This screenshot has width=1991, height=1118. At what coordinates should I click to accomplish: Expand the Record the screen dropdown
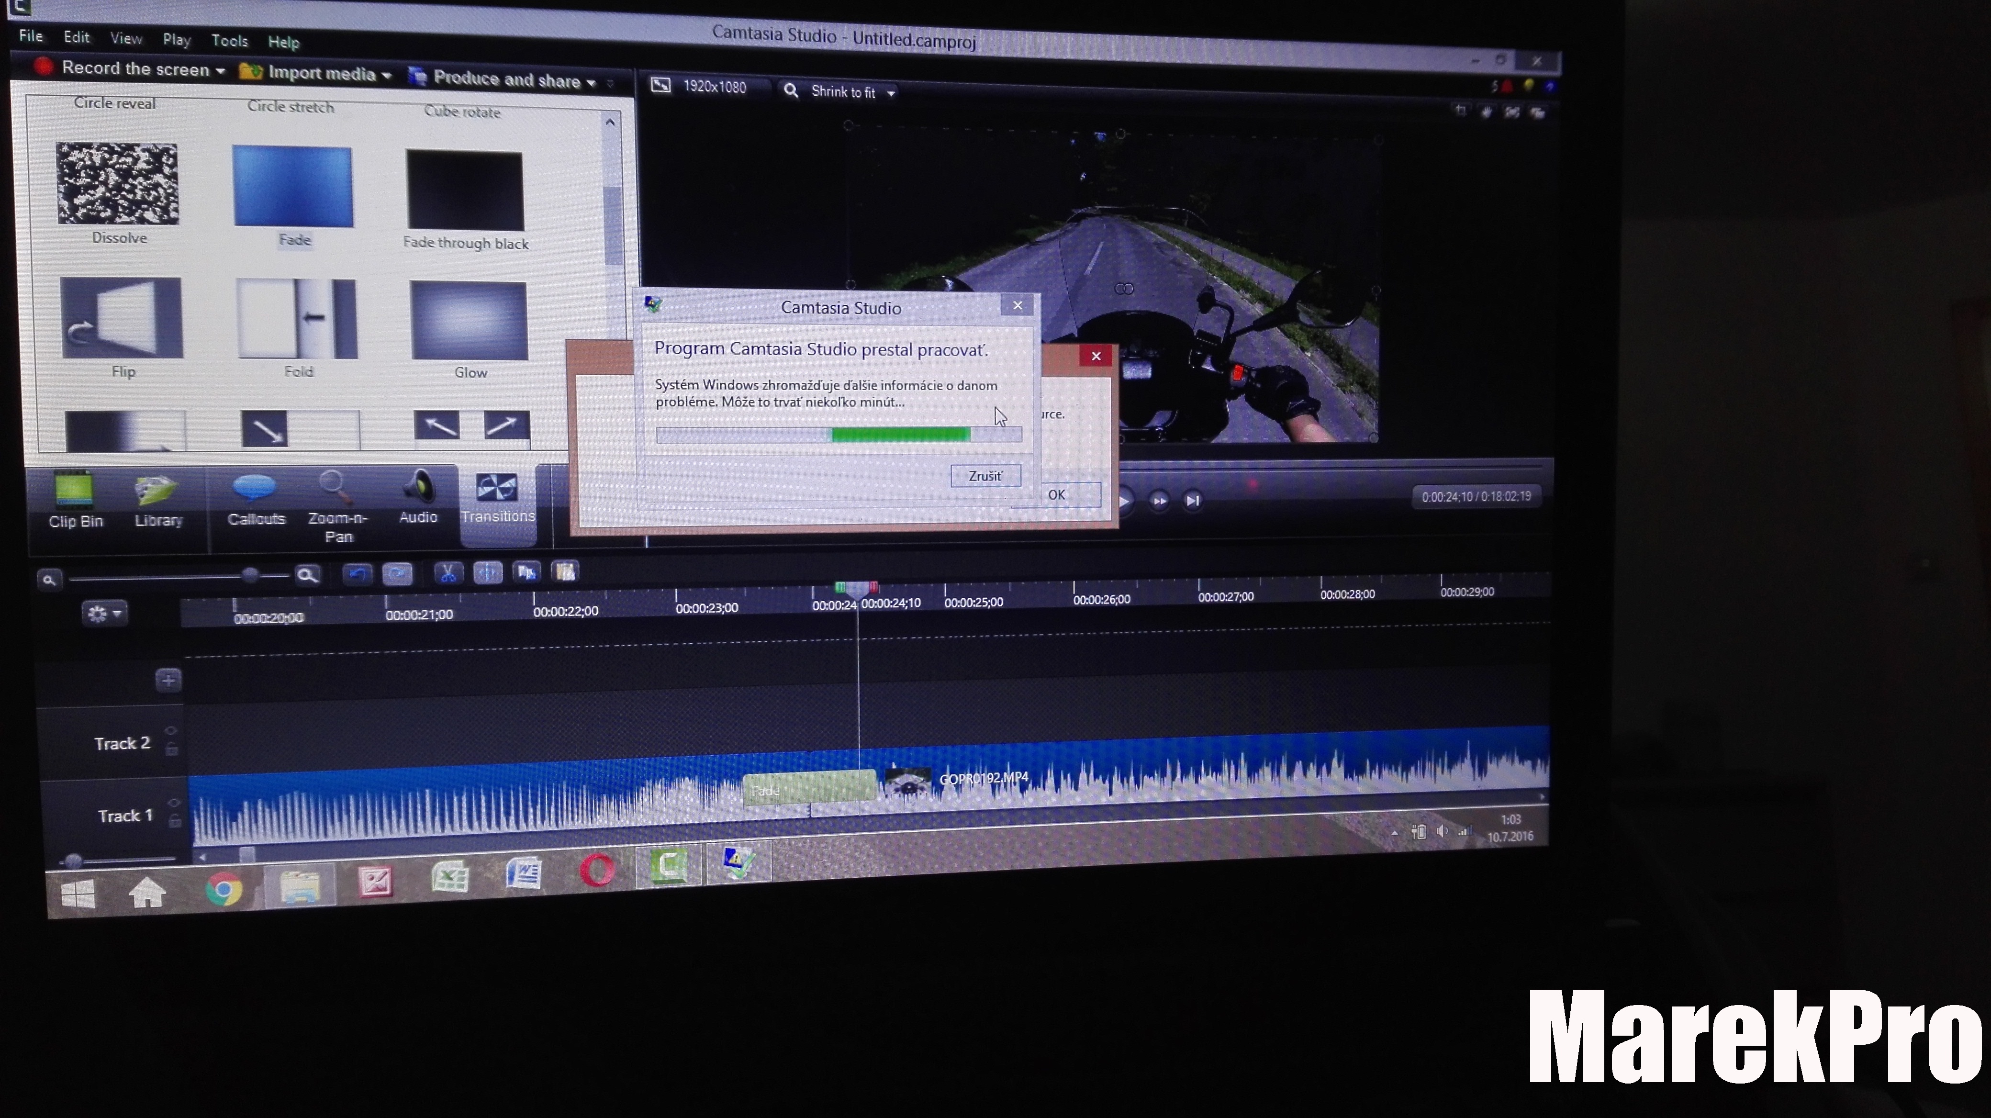[220, 70]
